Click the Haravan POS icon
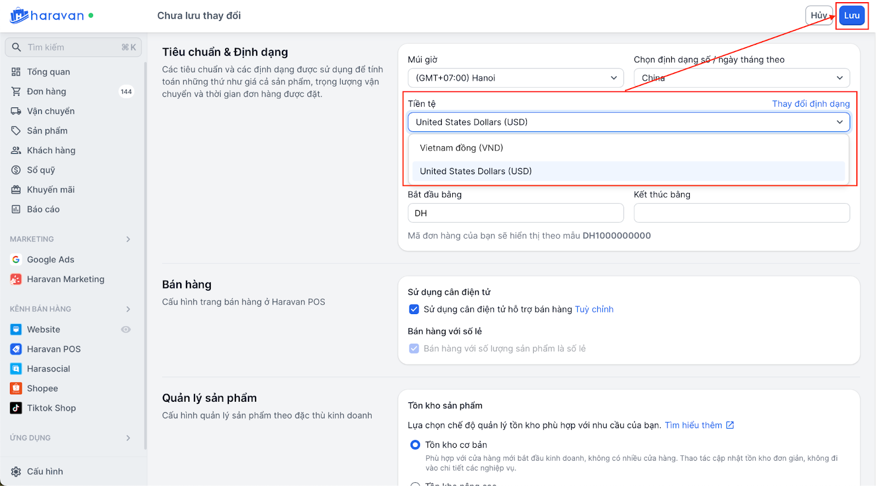This screenshot has height=486, width=876. pyautogui.click(x=16, y=349)
